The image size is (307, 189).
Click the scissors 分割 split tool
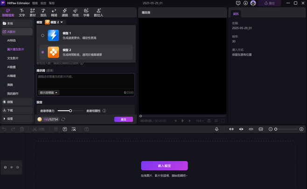pos(39,129)
